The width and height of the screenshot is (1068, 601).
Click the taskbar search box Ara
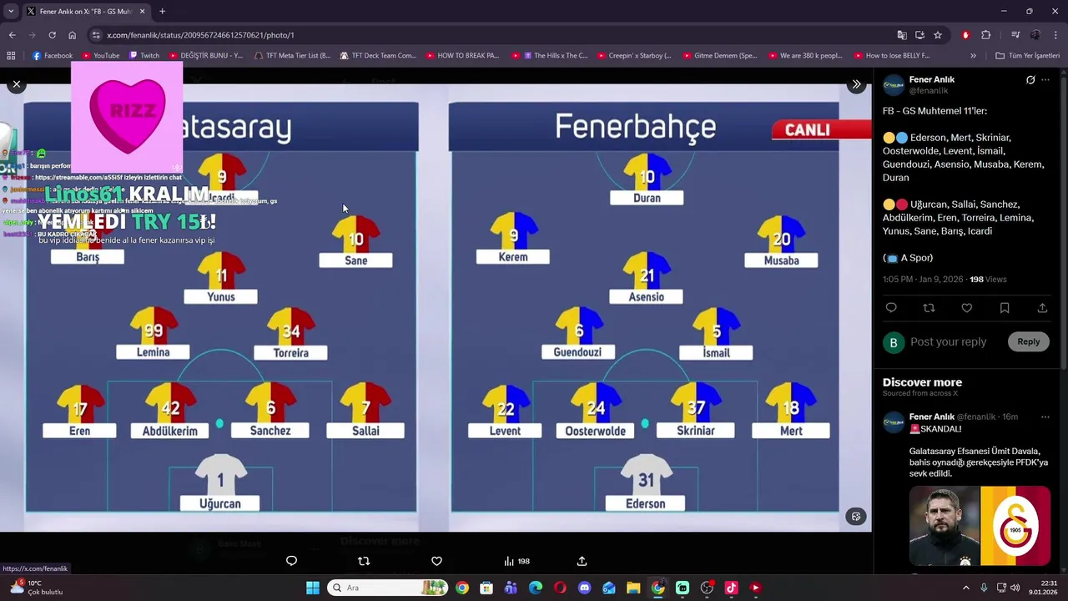click(x=387, y=588)
